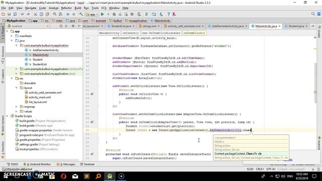This screenshot has height=181, width=322.
Task: Click the Copy toolbar icon
Action: 41,14
